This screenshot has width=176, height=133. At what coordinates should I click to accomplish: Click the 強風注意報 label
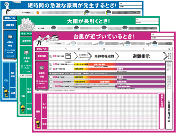click(79, 69)
